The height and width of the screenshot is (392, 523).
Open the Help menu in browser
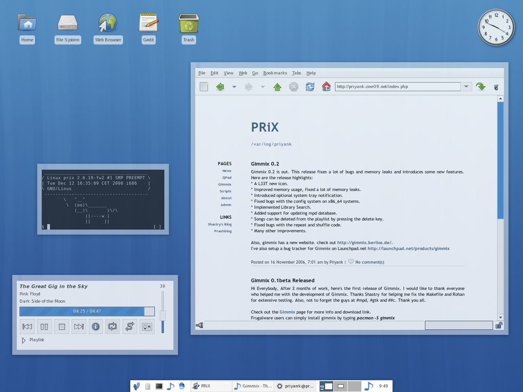311,73
